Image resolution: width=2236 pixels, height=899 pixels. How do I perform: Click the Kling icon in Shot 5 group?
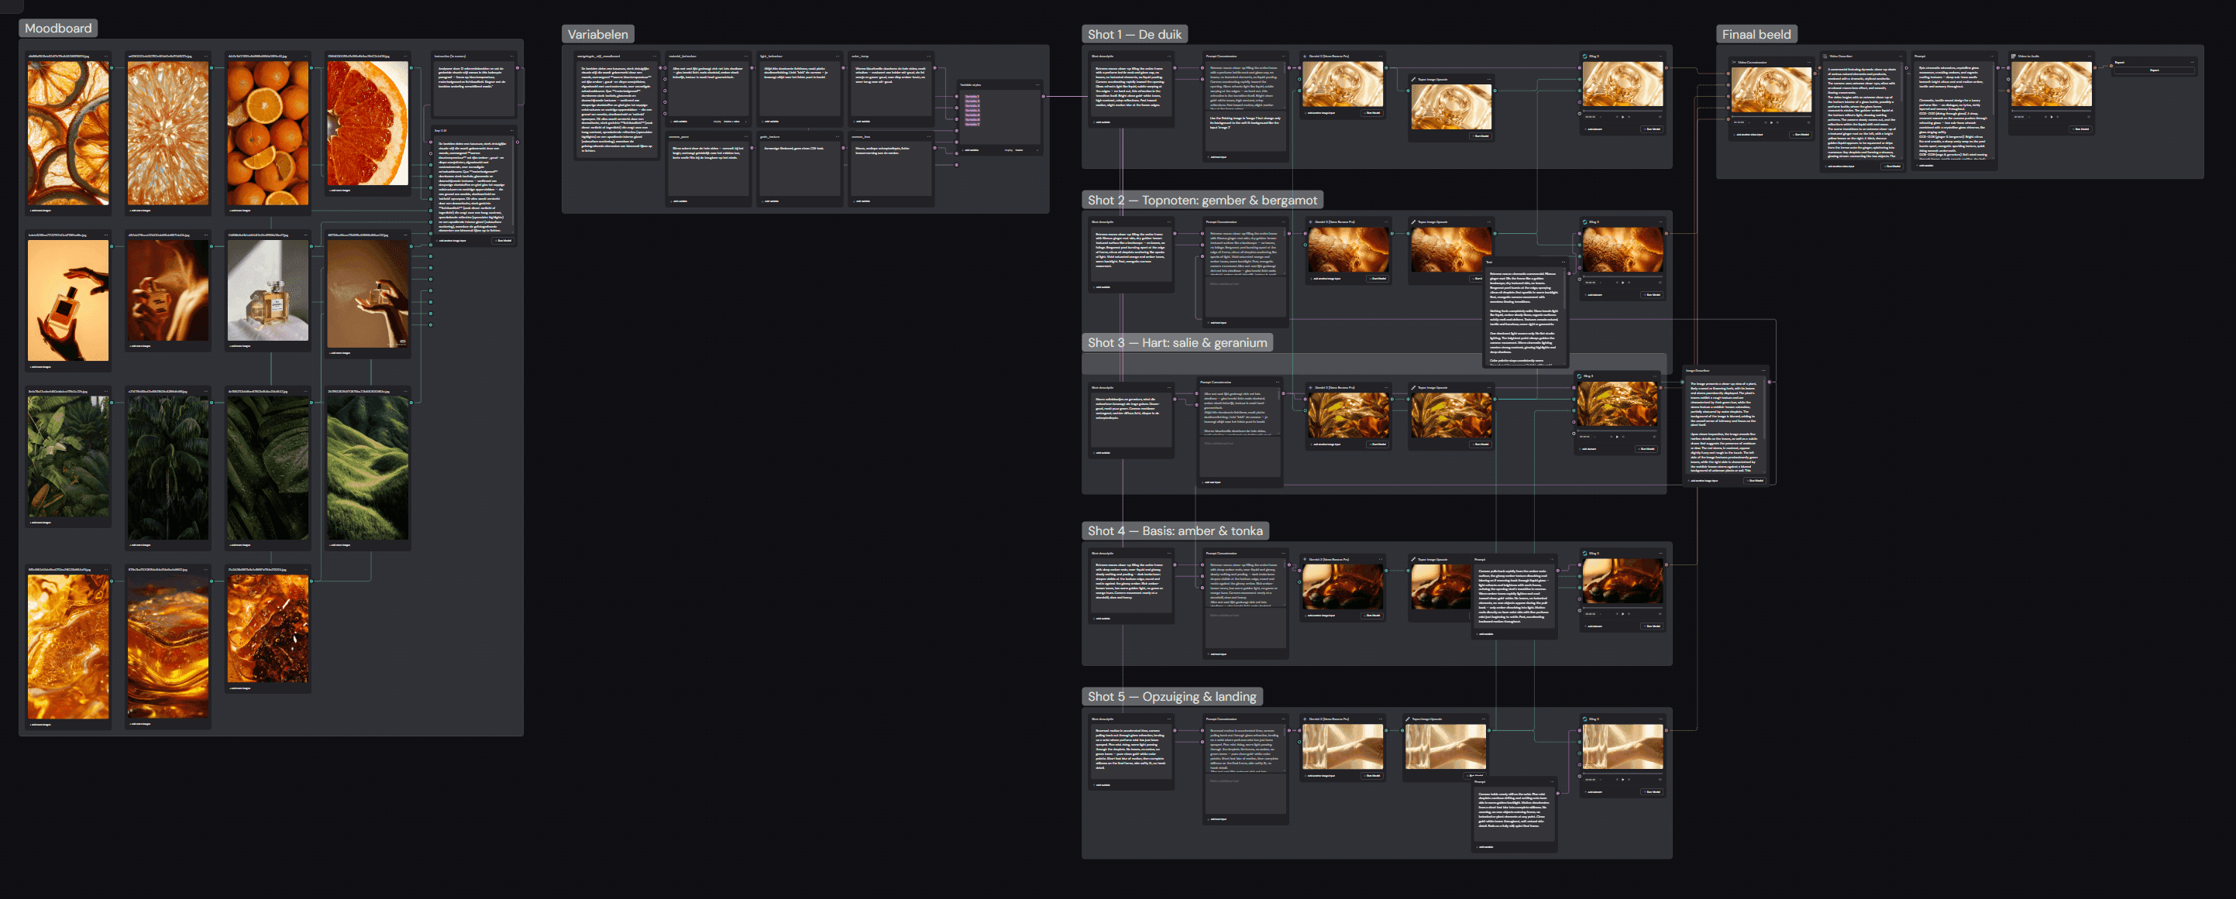[x=1585, y=719]
